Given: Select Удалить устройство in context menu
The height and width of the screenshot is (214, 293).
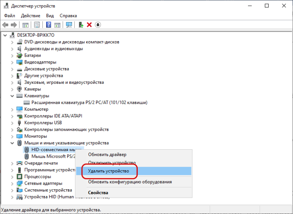Looking at the screenshot, I should click(x=108, y=171).
